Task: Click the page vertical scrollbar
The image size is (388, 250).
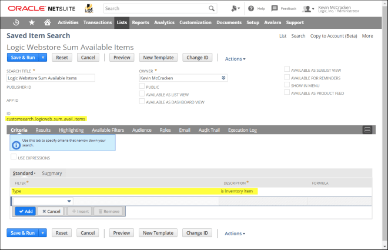Action: (385, 124)
